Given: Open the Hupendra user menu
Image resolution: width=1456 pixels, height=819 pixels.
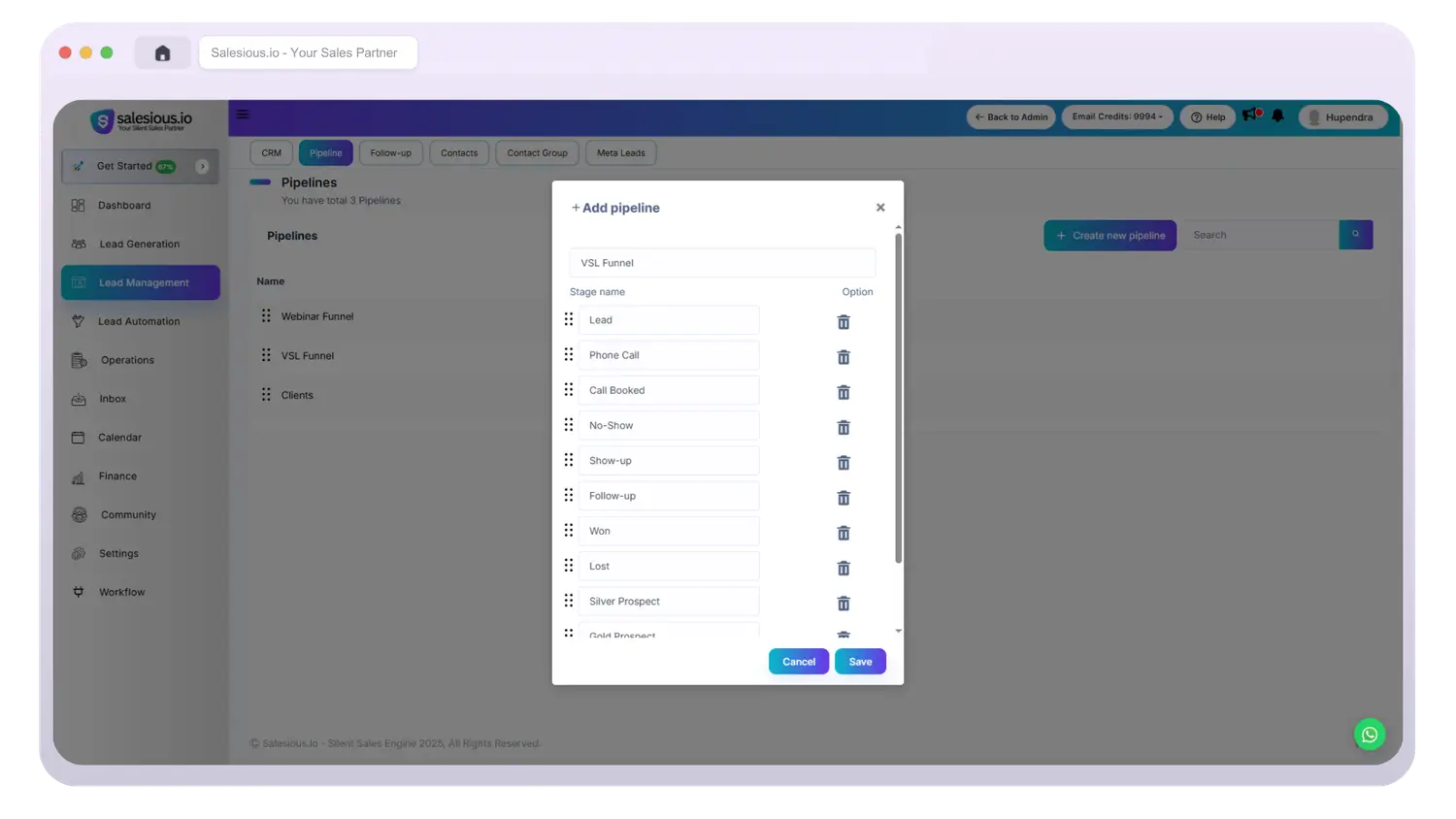Looking at the screenshot, I should 1342,117.
